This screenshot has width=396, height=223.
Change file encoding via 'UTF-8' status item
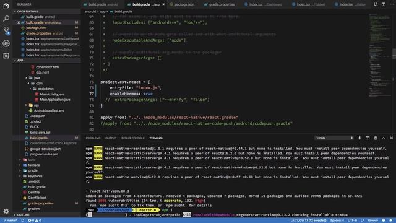[352, 221]
